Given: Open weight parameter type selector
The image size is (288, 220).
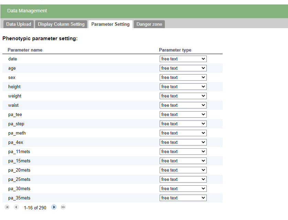Looking at the screenshot, I should click(x=183, y=96).
